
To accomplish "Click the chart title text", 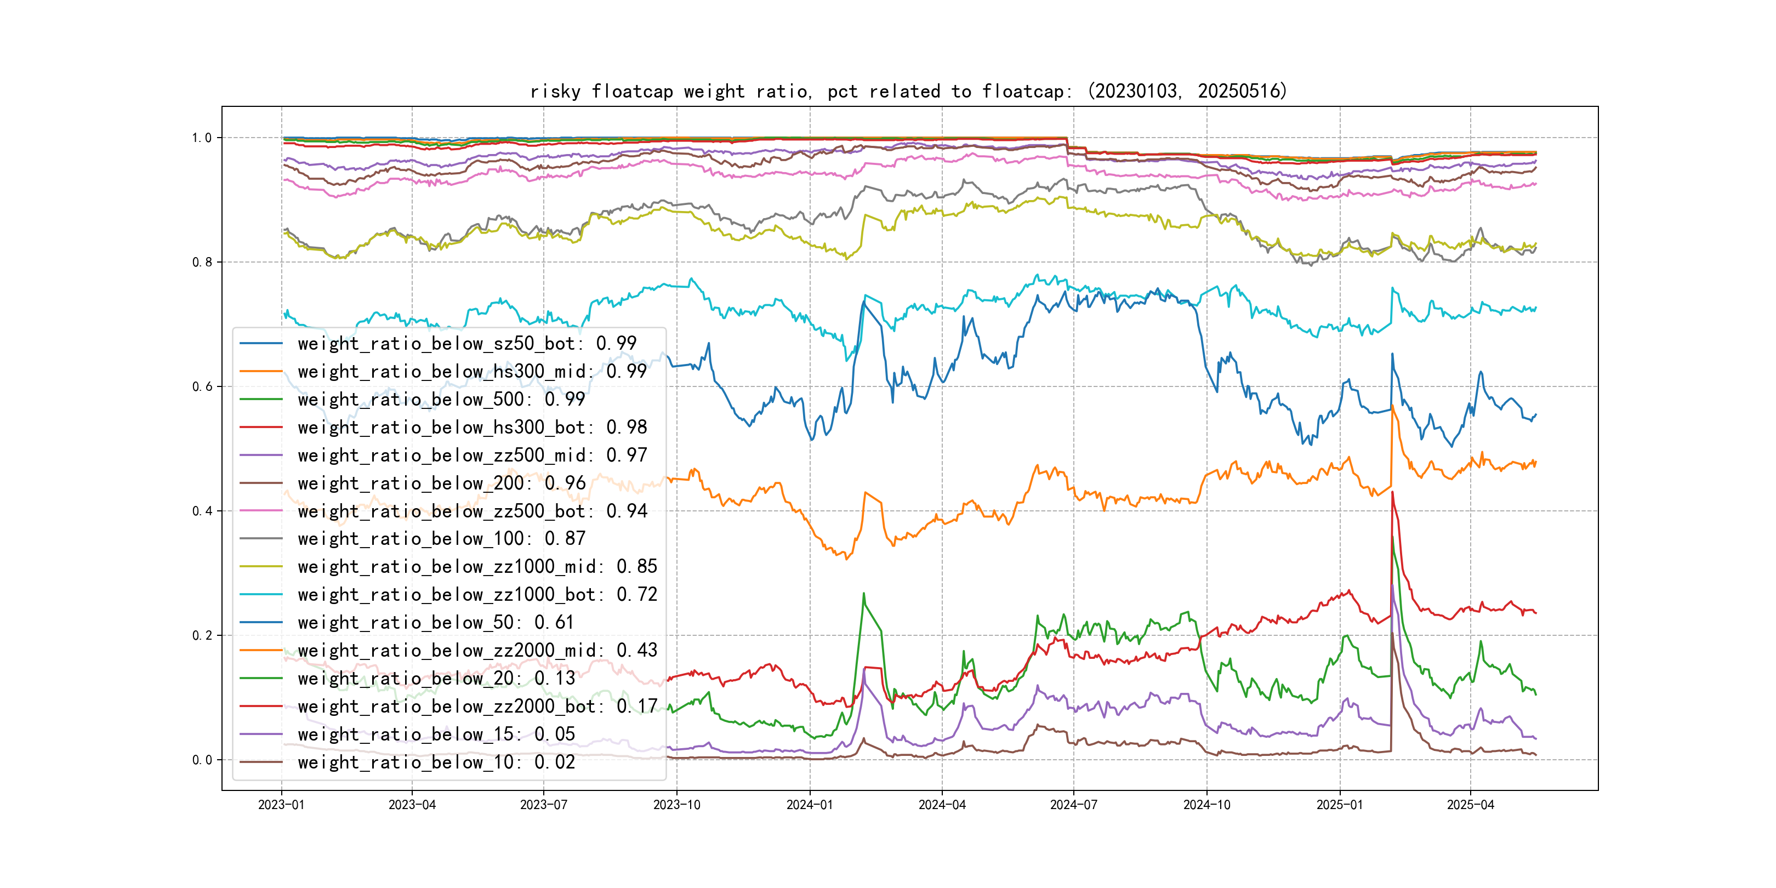I will pyautogui.click(x=908, y=91).
